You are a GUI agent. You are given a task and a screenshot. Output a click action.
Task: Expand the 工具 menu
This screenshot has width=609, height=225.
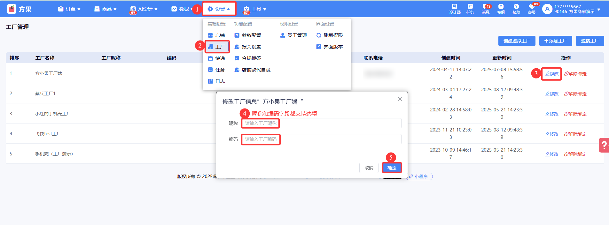(255, 9)
